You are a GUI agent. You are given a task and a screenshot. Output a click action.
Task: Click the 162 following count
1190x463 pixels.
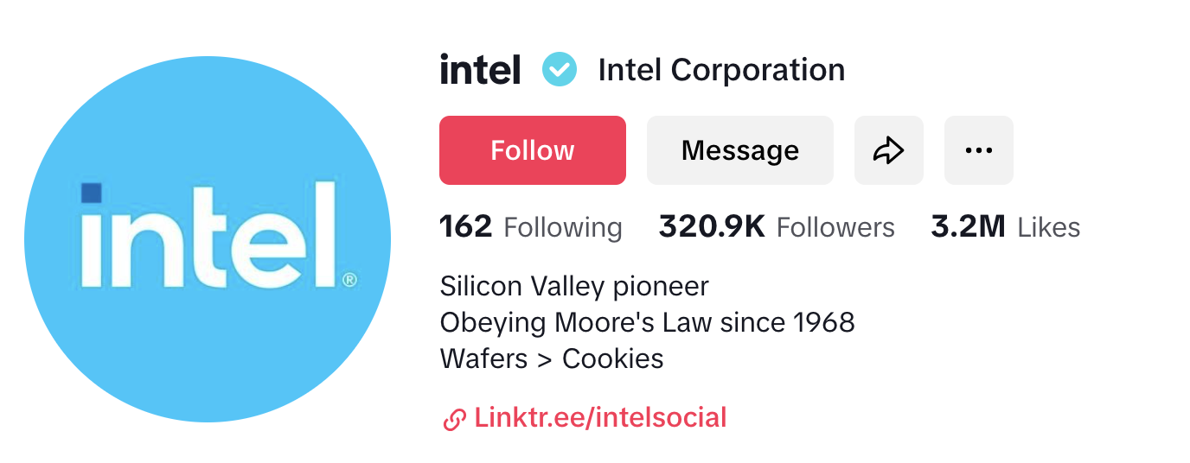click(465, 227)
